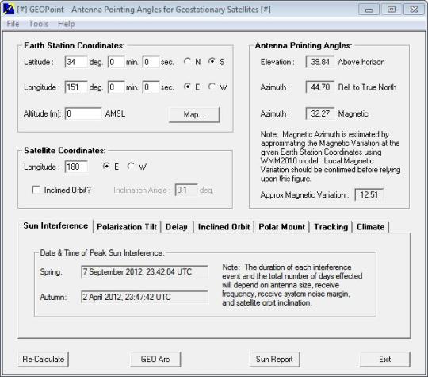This screenshot has height=377, width=428.
Task: Click the Magnetic Azimuth value 32.27
Action: (x=320, y=113)
